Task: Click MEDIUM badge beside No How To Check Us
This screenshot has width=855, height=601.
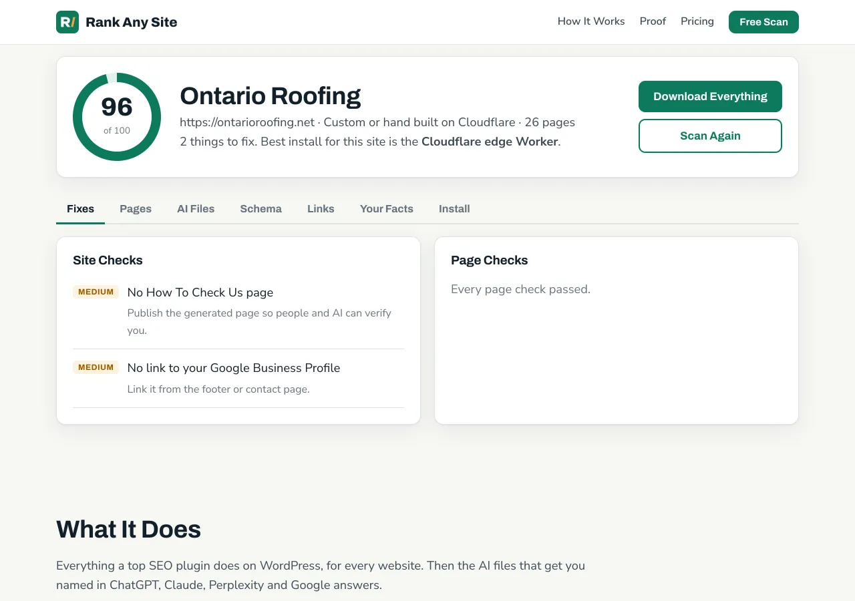Action: (96, 292)
